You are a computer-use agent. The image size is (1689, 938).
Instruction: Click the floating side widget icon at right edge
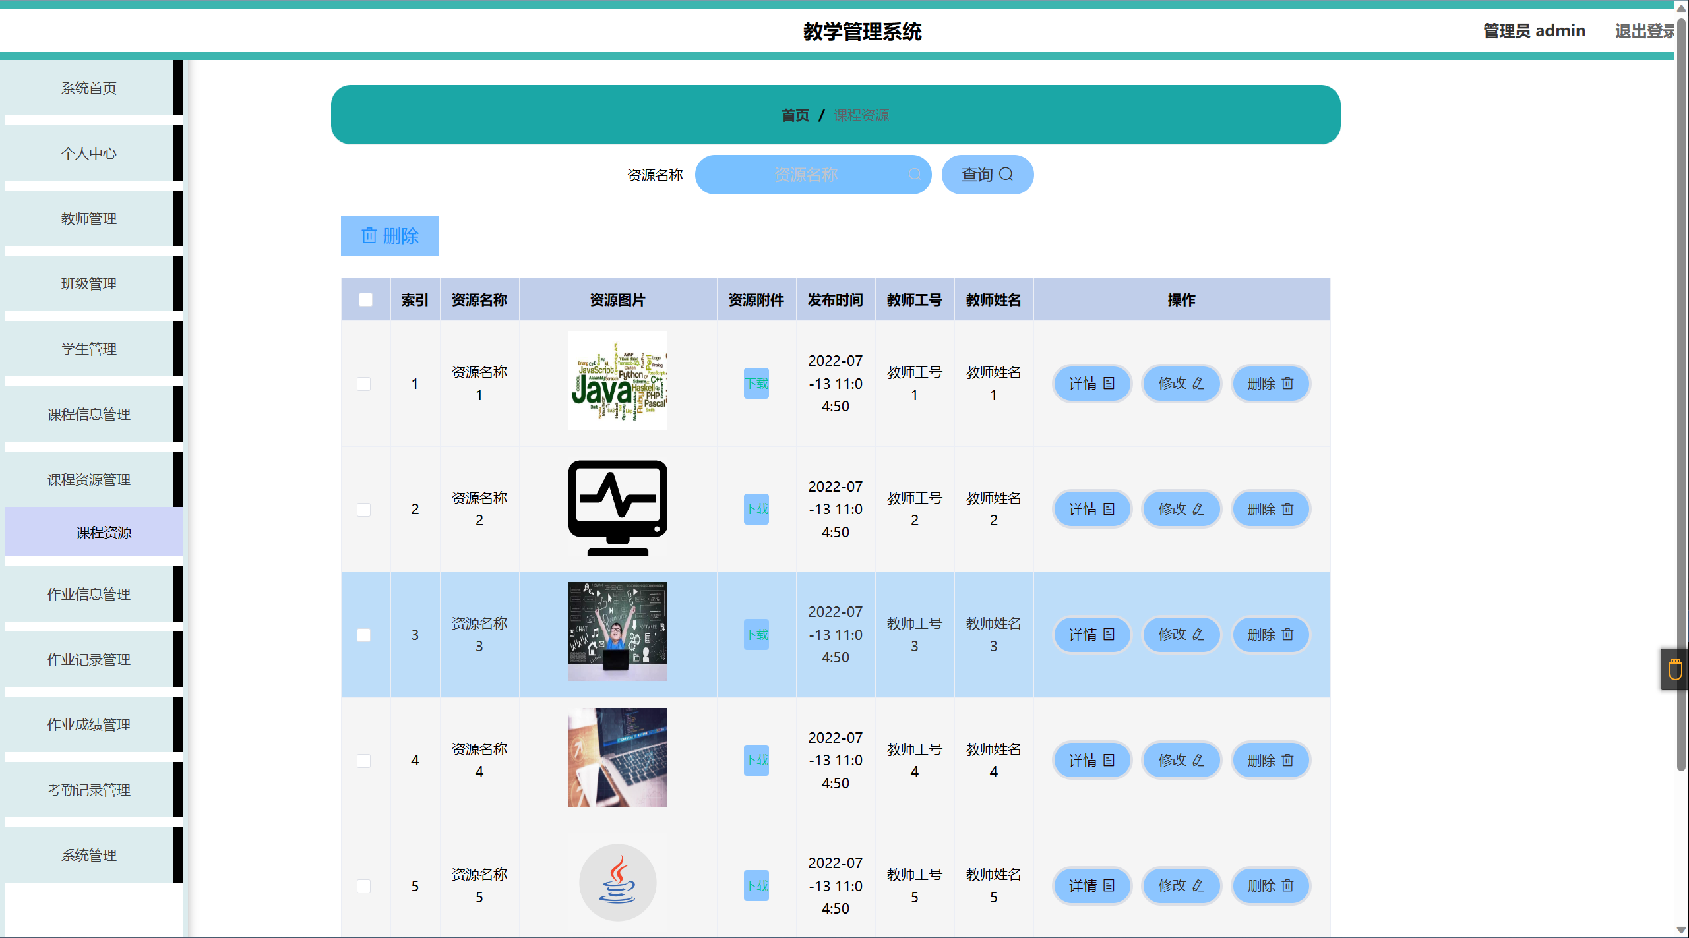click(x=1674, y=670)
